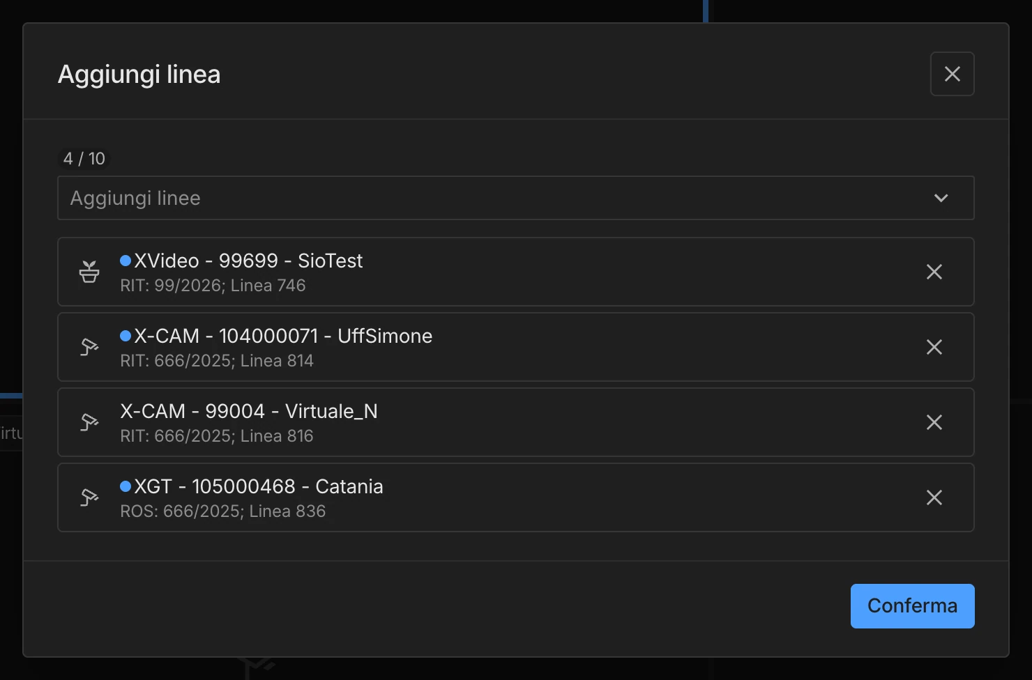Click the blue status dot on XVideo row
Image resolution: width=1032 pixels, height=680 pixels.
(x=126, y=261)
